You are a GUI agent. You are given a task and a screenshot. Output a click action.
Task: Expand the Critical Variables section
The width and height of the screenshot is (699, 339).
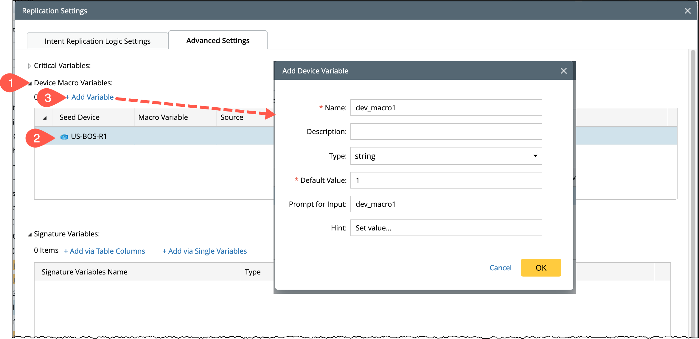click(x=29, y=66)
